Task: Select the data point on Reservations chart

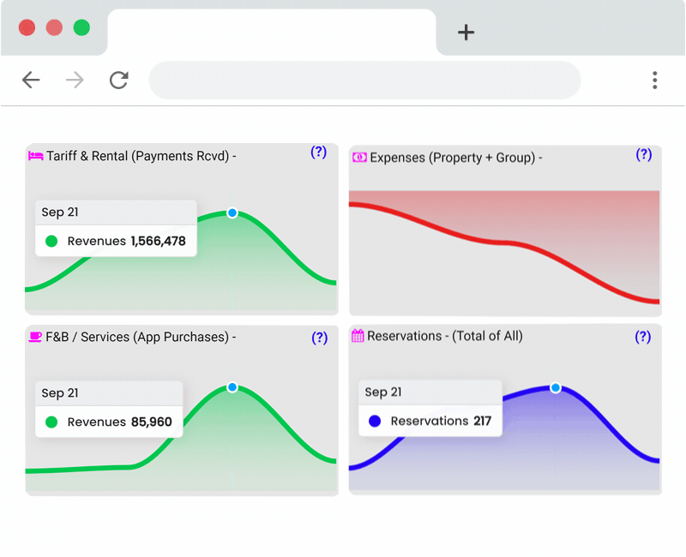Action: coord(556,387)
